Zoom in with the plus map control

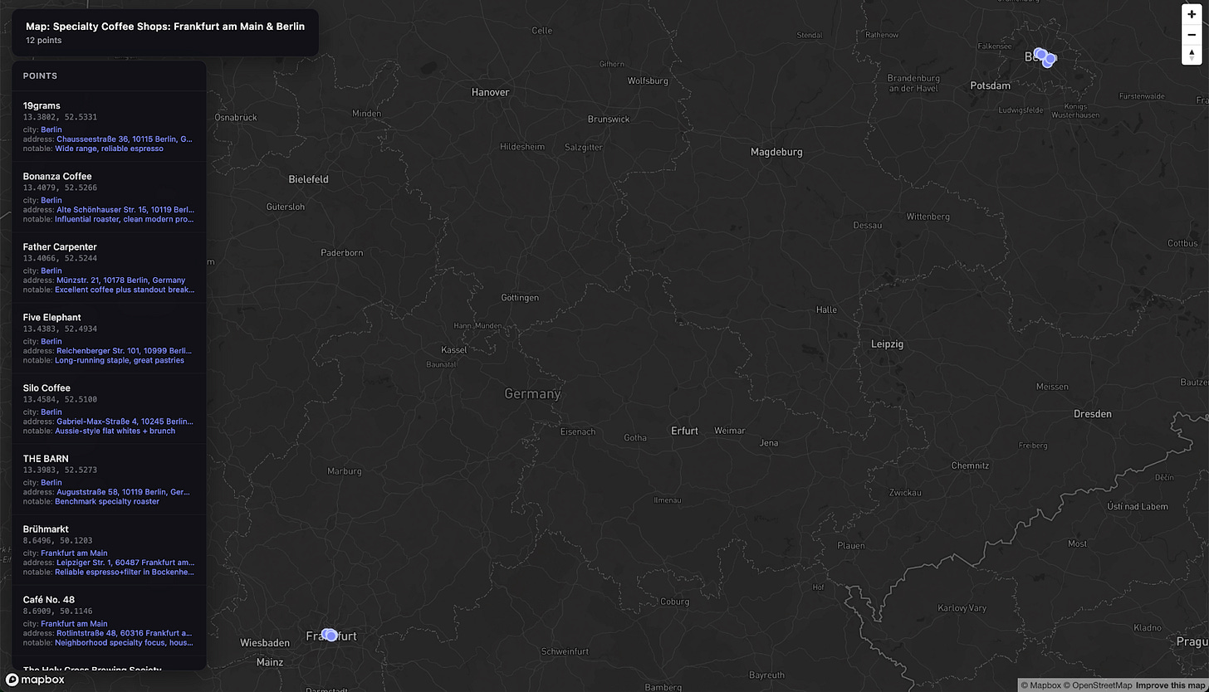1192,14
